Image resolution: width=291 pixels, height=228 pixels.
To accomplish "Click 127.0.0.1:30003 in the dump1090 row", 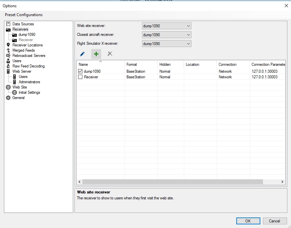I will pyautogui.click(x=265, y=71).
